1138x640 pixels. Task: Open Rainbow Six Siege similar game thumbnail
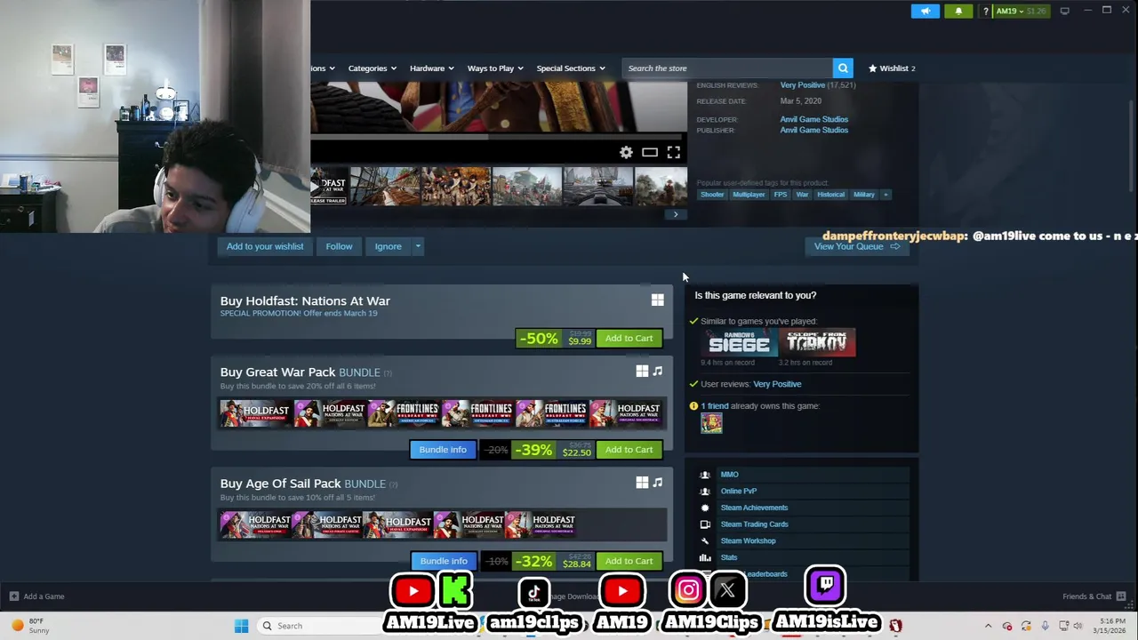(739, 343)
